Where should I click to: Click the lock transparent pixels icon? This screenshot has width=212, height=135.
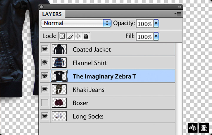tap(62, 36)
